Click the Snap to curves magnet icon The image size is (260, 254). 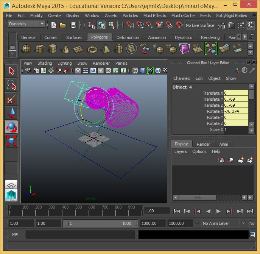point(140,25)
